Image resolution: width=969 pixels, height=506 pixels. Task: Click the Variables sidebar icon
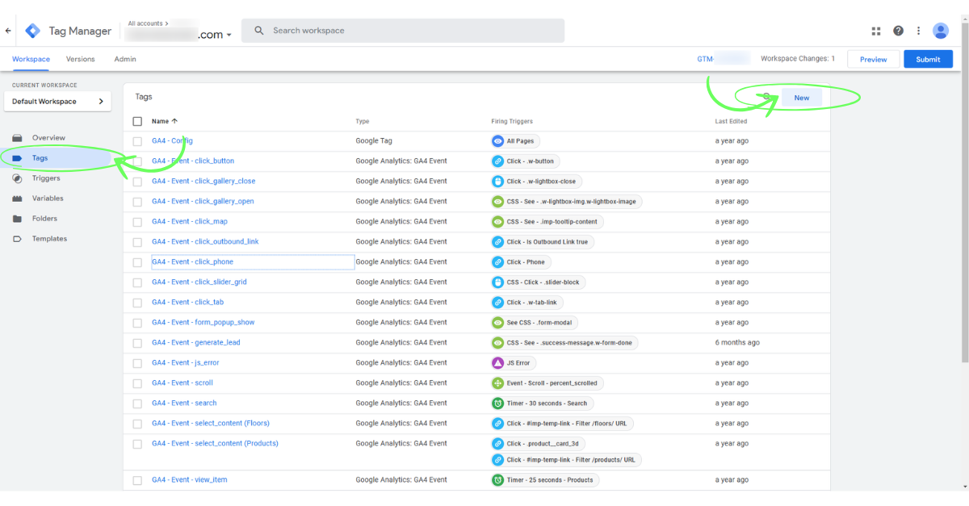(x=17, y=199)
